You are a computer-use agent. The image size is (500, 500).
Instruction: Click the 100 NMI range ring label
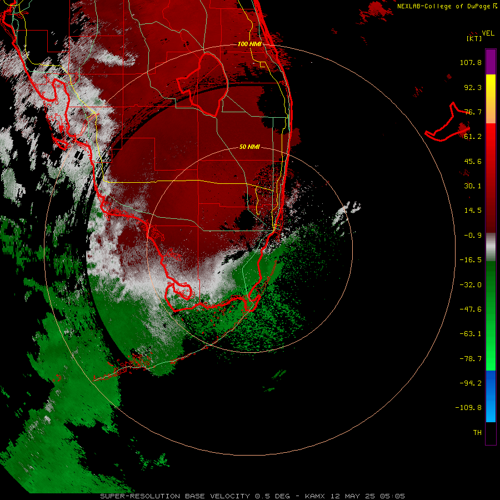pos(249,44)
